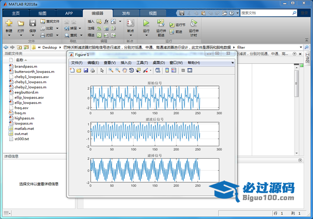The width and height of the screenshot is (313, 219).
Task: Select matlab.mat file
Action: [x=24, y=129]
